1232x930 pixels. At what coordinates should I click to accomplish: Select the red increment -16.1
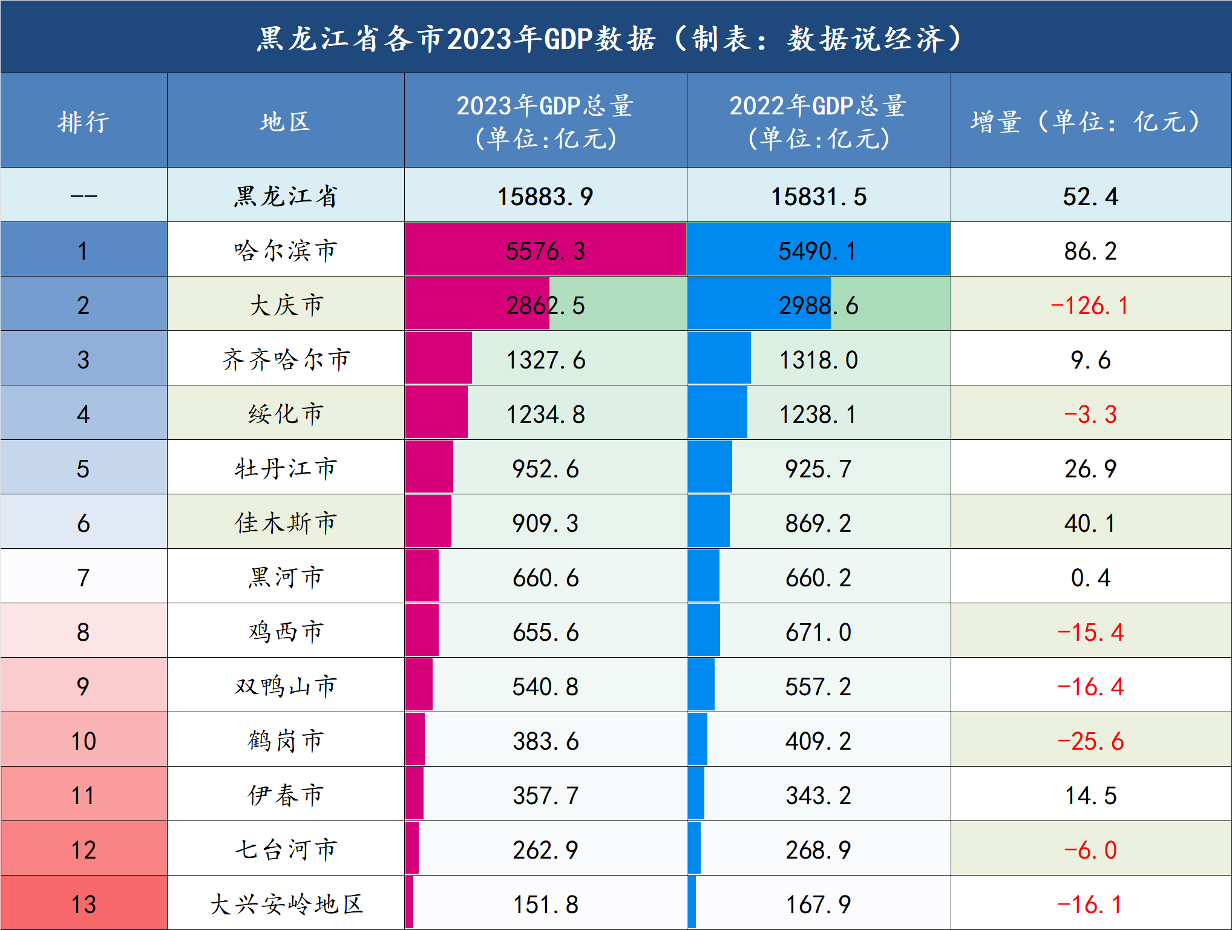1090,905
